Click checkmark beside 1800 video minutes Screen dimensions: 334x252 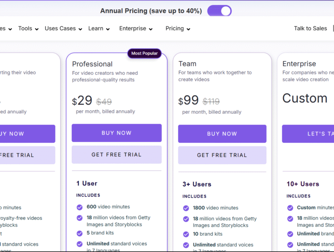click(x=186, y=208)
